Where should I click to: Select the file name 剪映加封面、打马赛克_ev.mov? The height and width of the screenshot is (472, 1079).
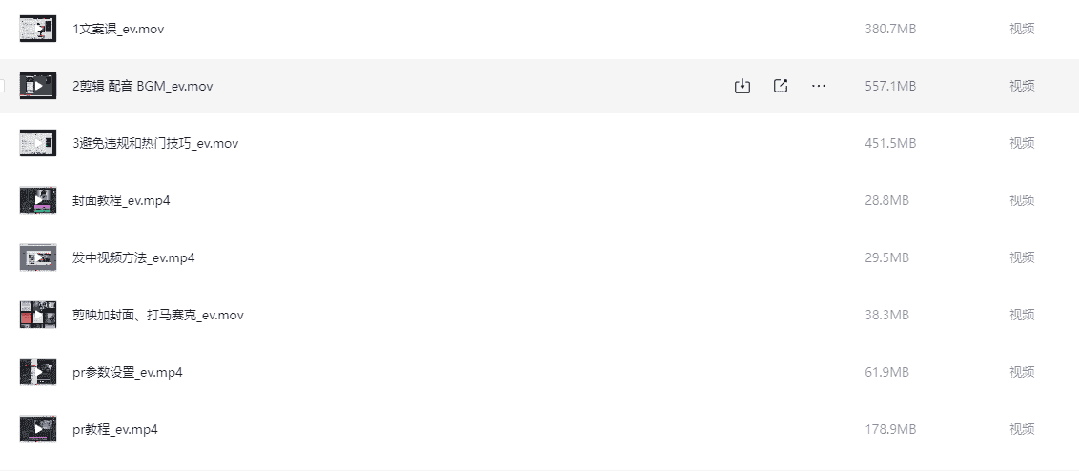(x=158, y=315)
